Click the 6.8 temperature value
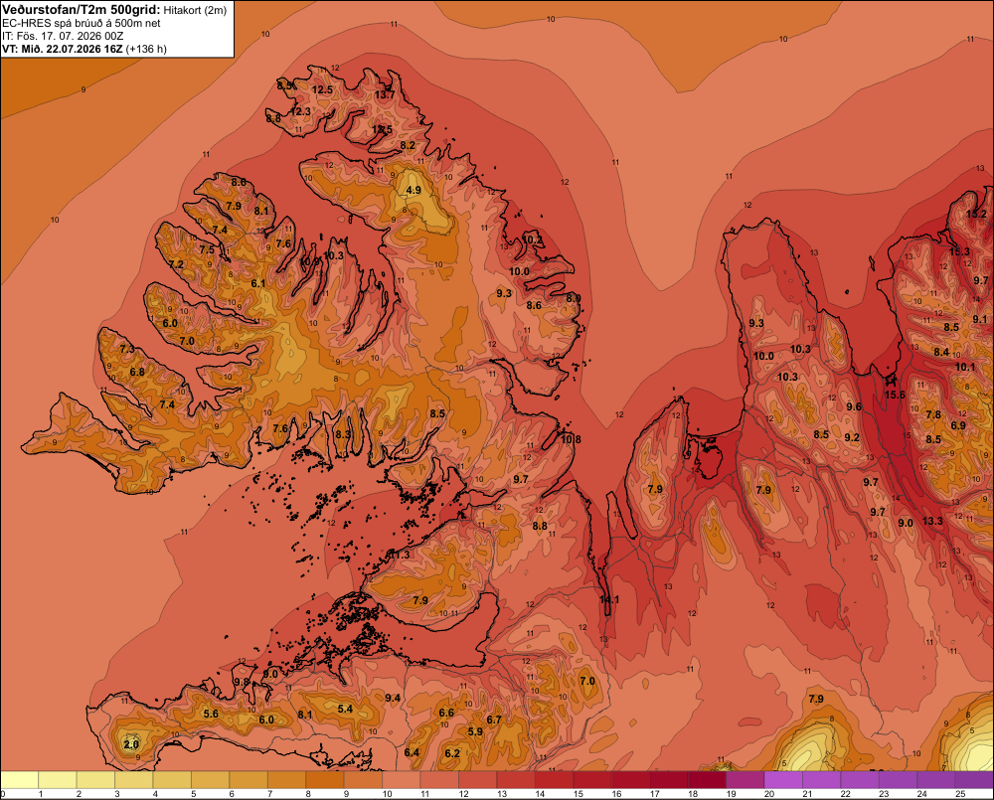This screenshot has height=800, width=994. point(137,372)
